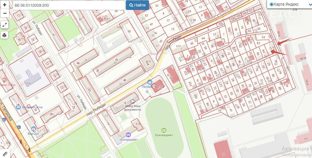Select the green Уралредмет stadium icon
This screenshot has height=158, width=312.
point(164,130)
